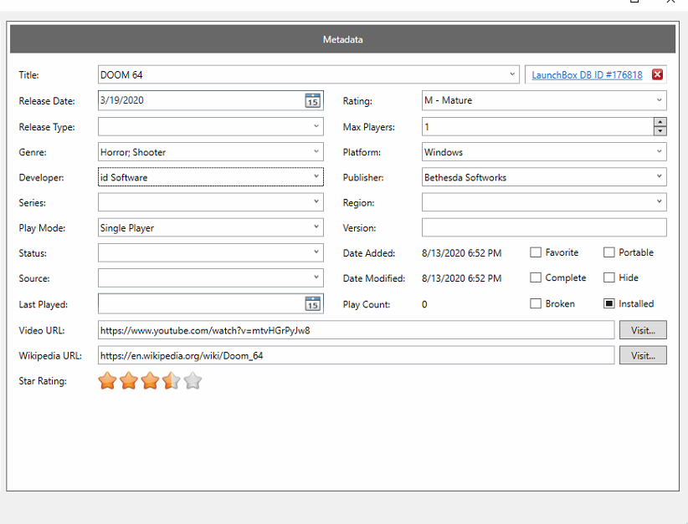
Task: Open the Release Type dropdown
Action: pos(316,126)
